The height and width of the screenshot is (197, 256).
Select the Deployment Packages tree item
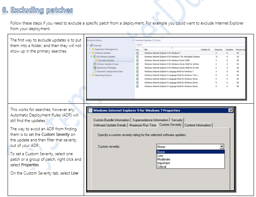(x=106, y=68)
